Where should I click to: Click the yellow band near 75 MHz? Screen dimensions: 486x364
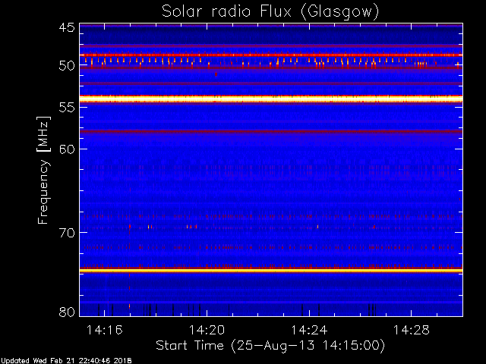271,271
